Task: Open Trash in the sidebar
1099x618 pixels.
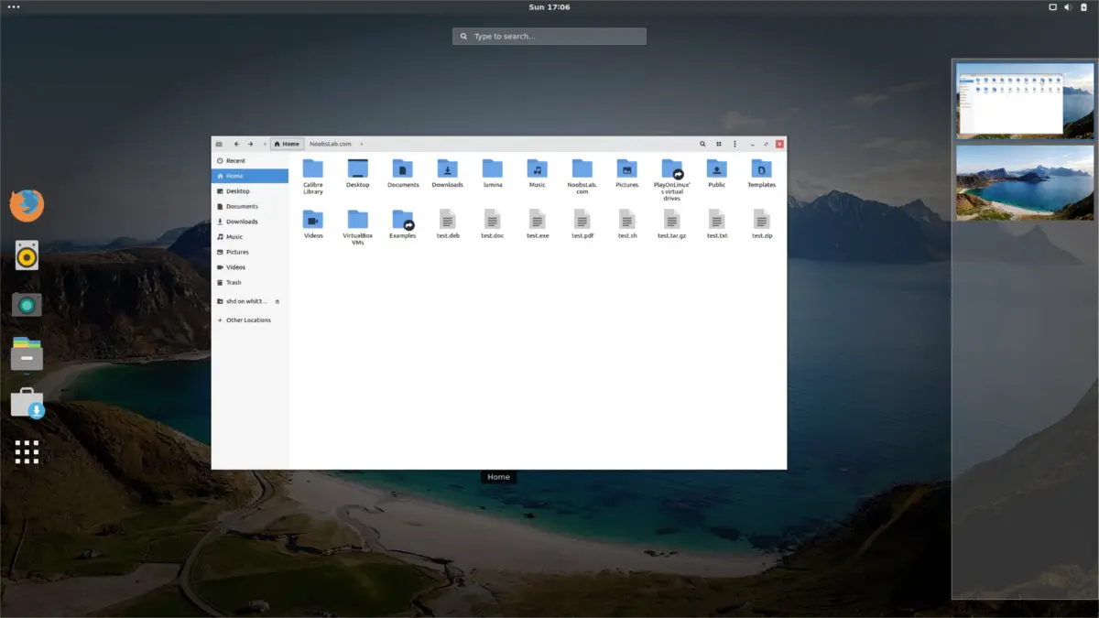Action: point(234,282)
